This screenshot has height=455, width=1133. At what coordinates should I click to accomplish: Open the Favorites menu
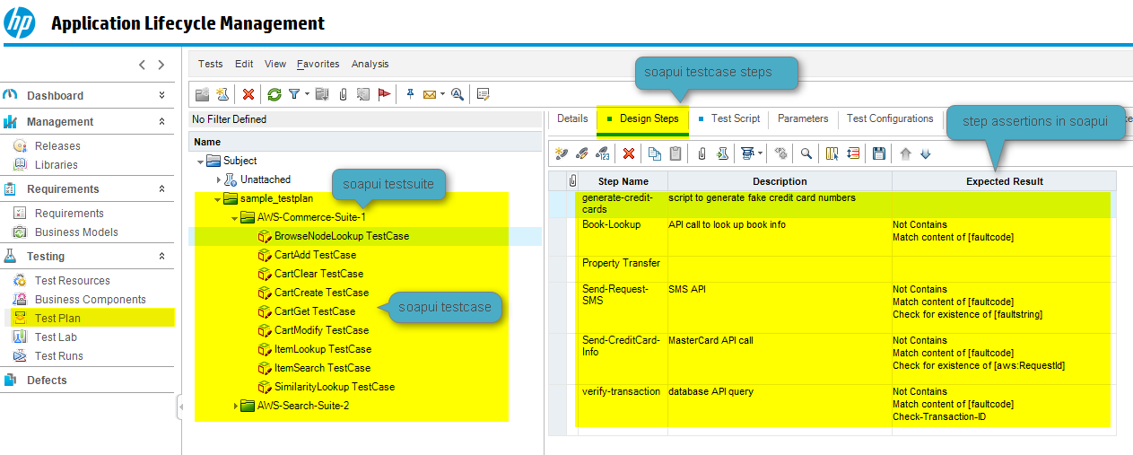318,64
